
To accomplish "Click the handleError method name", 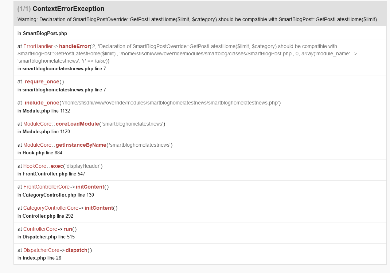I will click(x=74, y=47).
